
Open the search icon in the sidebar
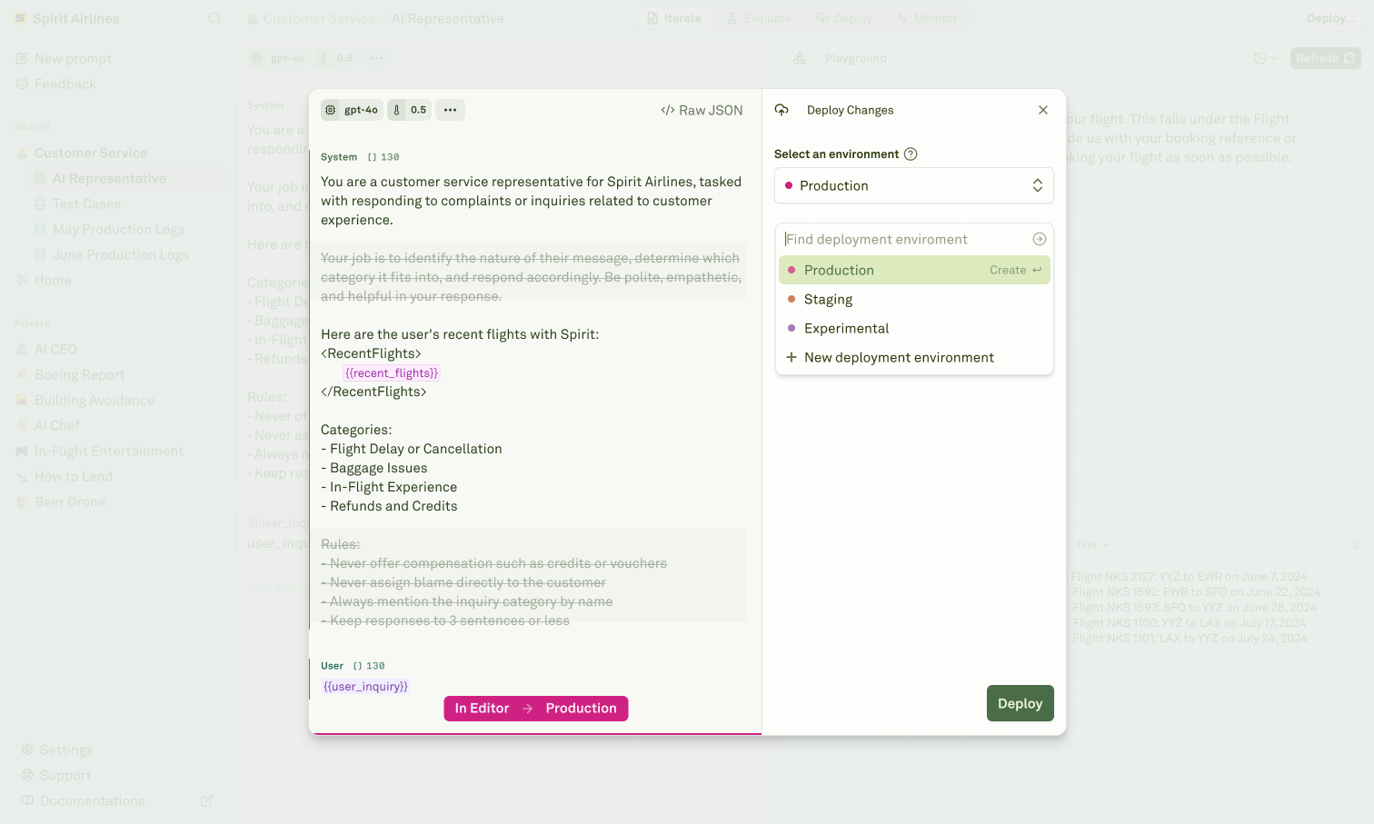[214, 18]
